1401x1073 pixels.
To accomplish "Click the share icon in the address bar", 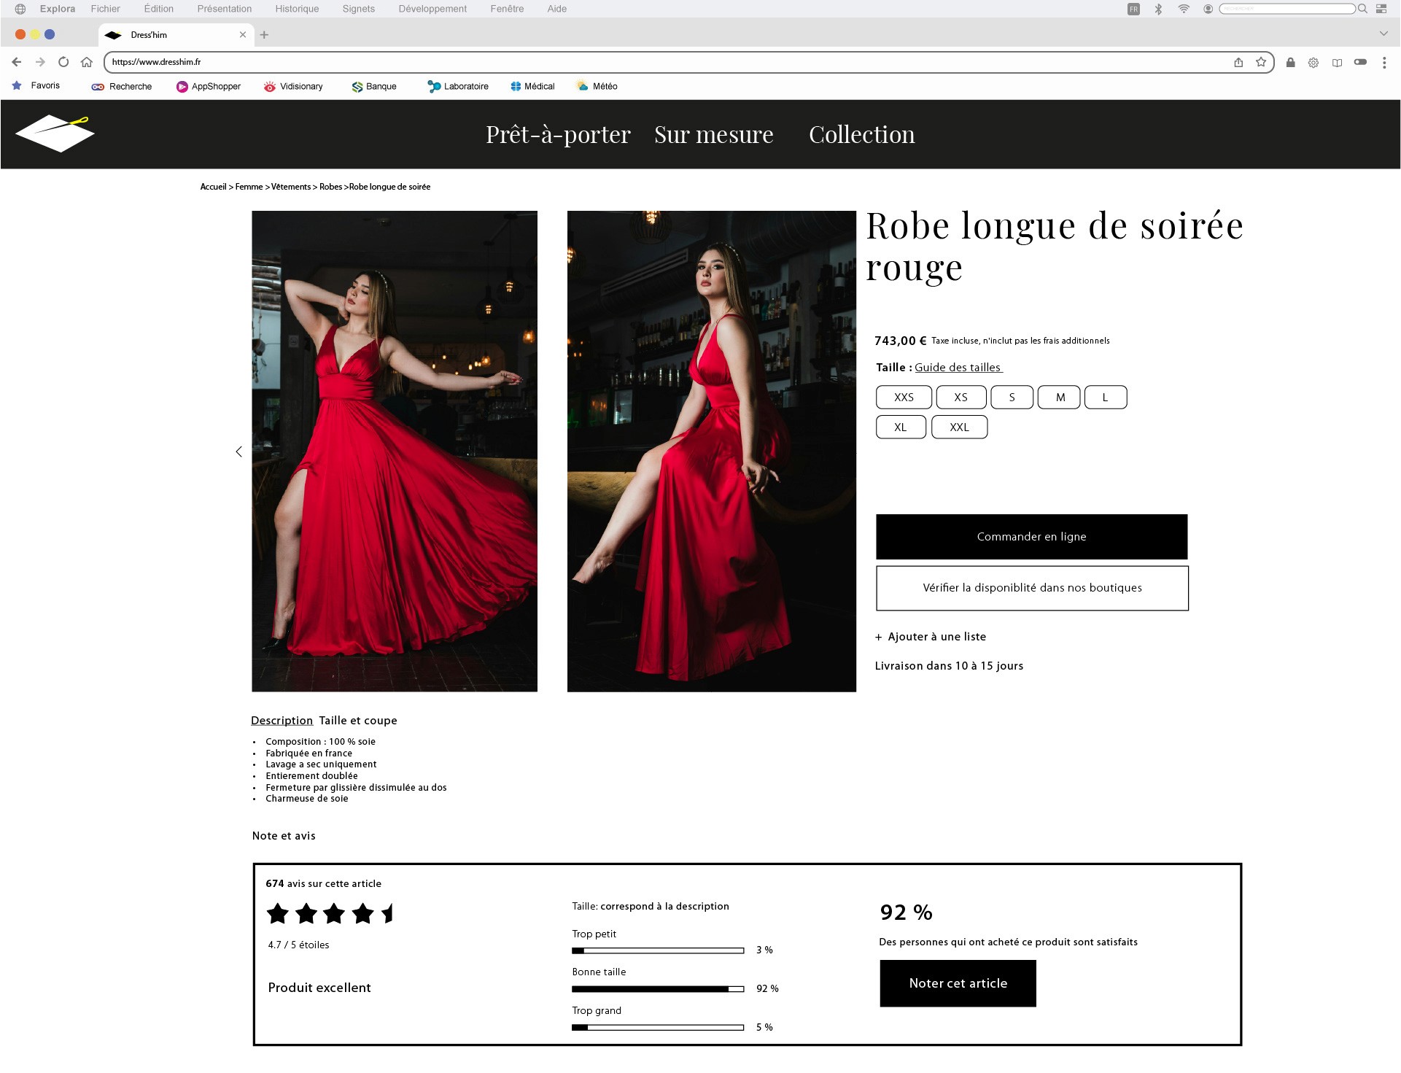I will [x=1238, y=62].
